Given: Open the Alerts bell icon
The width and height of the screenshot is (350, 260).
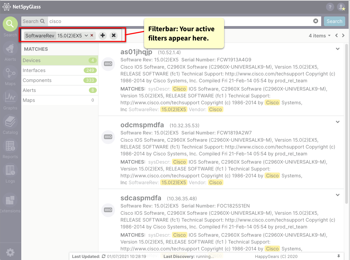Looking at the screenshot, I should click(10, 48).
